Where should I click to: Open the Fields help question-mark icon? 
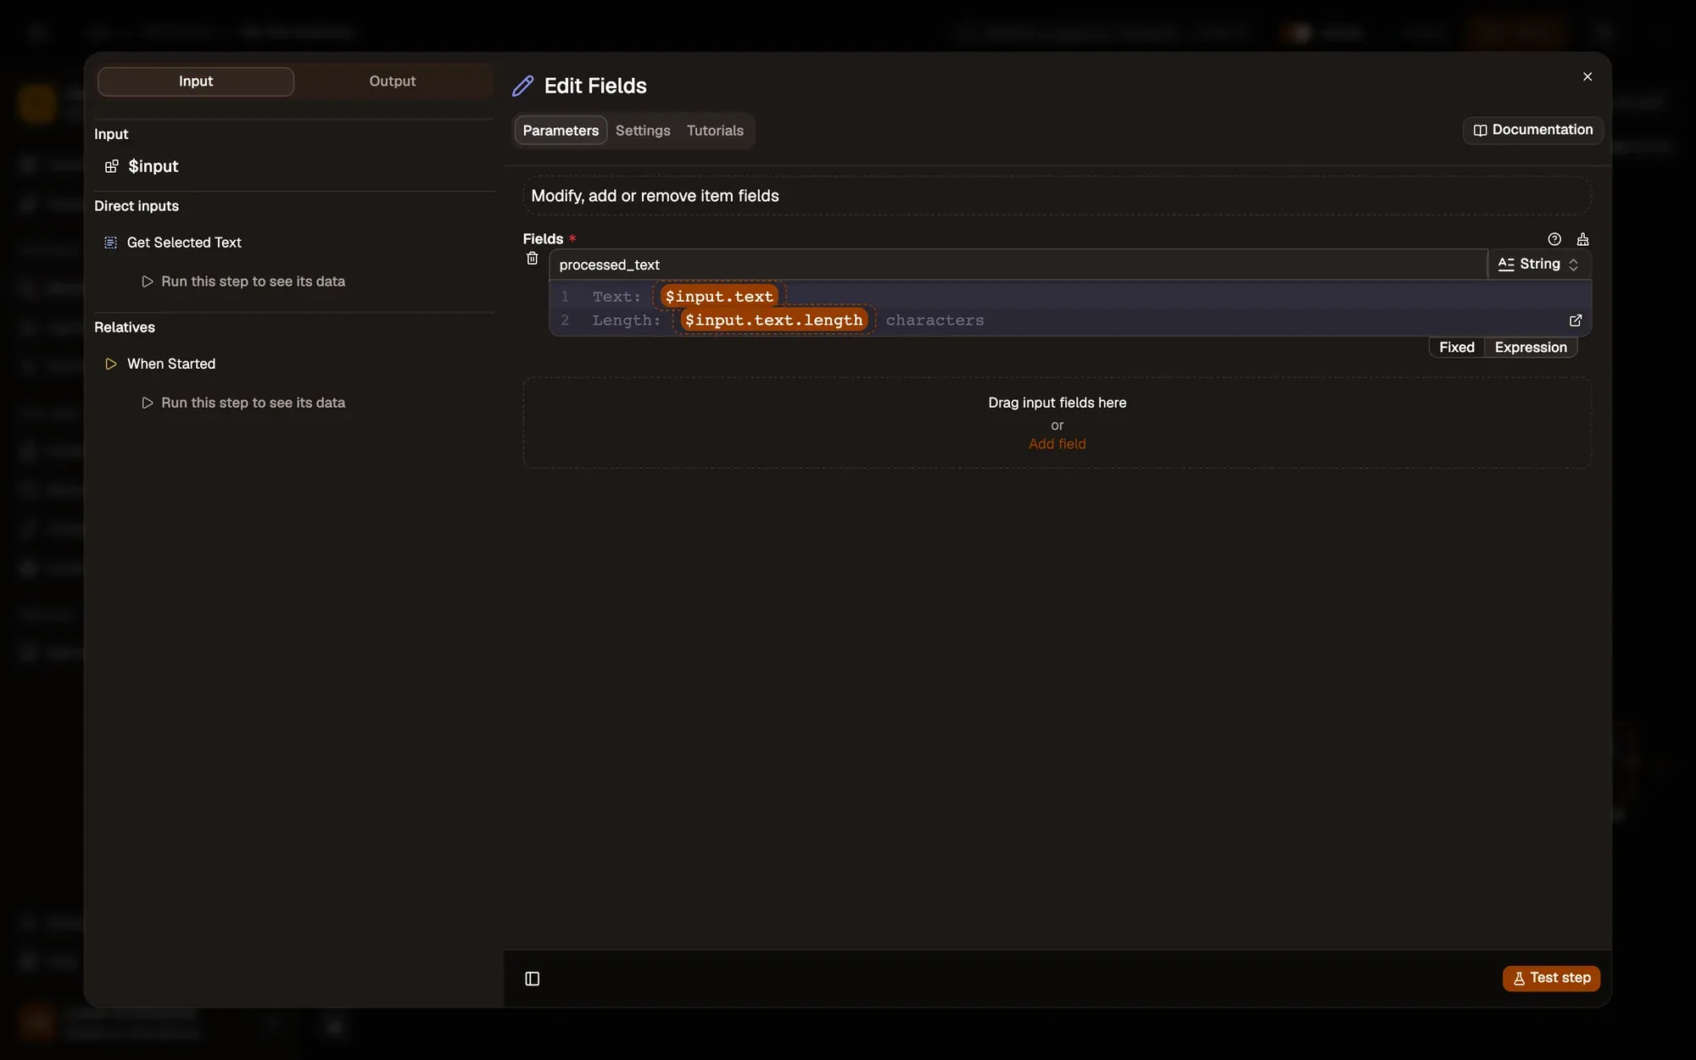tap(1554, 239)
